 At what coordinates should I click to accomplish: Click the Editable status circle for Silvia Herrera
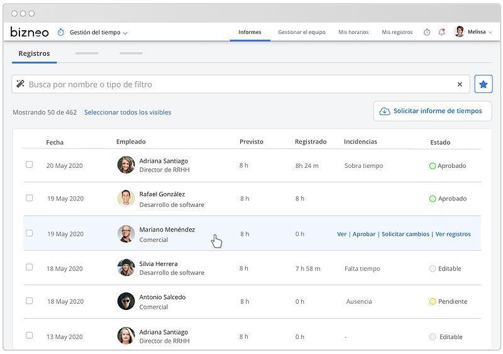[433, 268]
